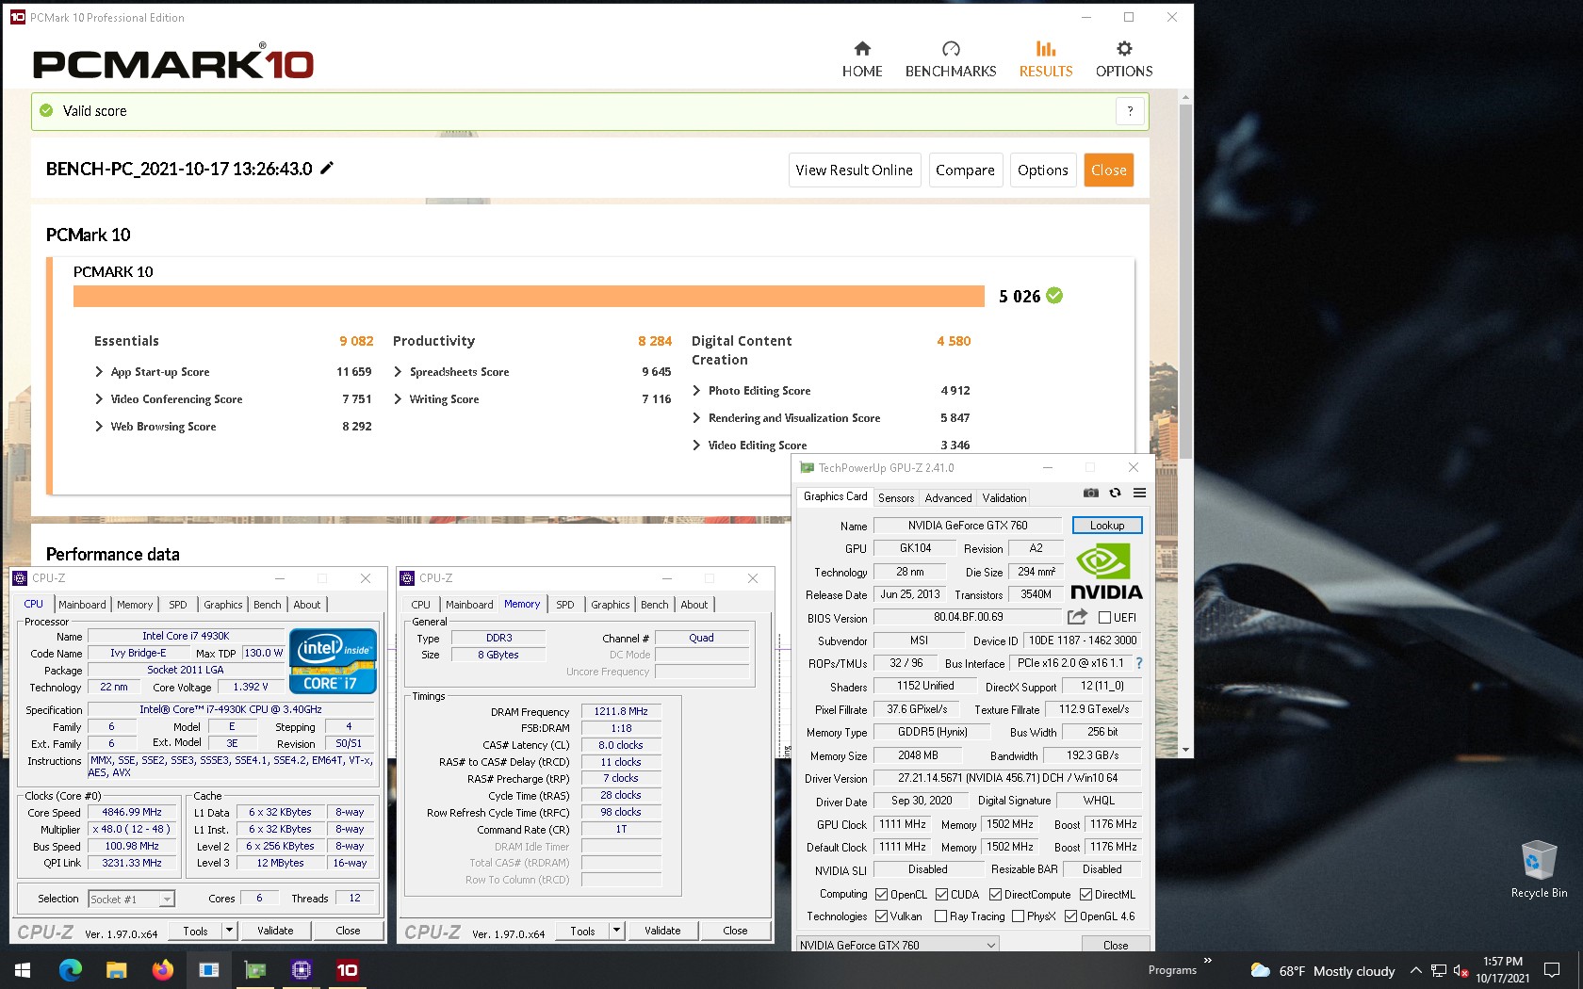
Task: Click Validate in the left CPU-Z window
Action: point(275,931)
